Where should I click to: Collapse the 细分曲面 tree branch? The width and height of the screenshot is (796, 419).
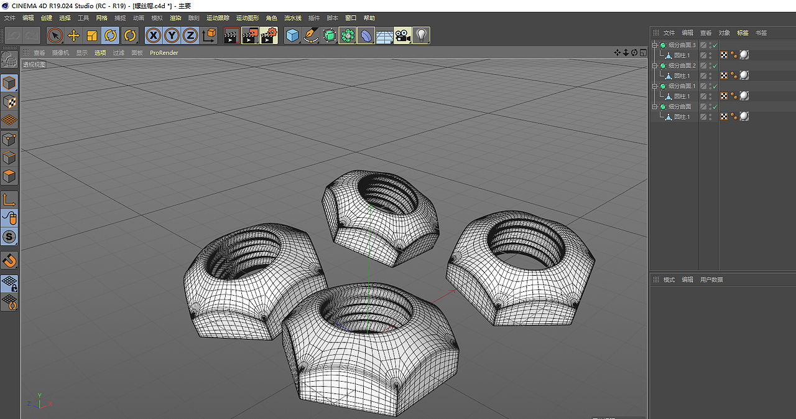(x=655, y=106)
